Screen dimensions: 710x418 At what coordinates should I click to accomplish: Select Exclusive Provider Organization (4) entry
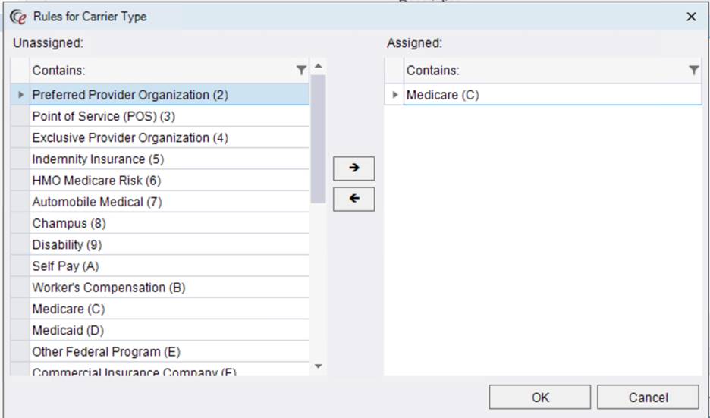(130, 138)
